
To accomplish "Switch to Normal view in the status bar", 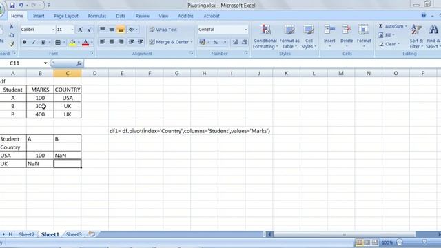I will tap(359, 242).
